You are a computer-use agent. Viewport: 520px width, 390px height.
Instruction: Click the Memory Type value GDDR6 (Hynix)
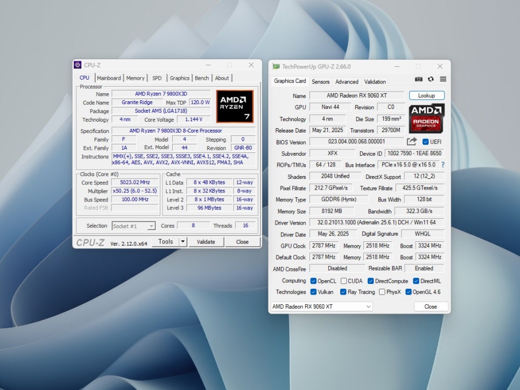339,199
